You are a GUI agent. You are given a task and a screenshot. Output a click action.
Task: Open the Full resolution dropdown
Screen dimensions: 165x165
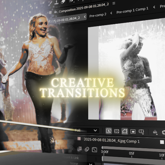point(86,130)
